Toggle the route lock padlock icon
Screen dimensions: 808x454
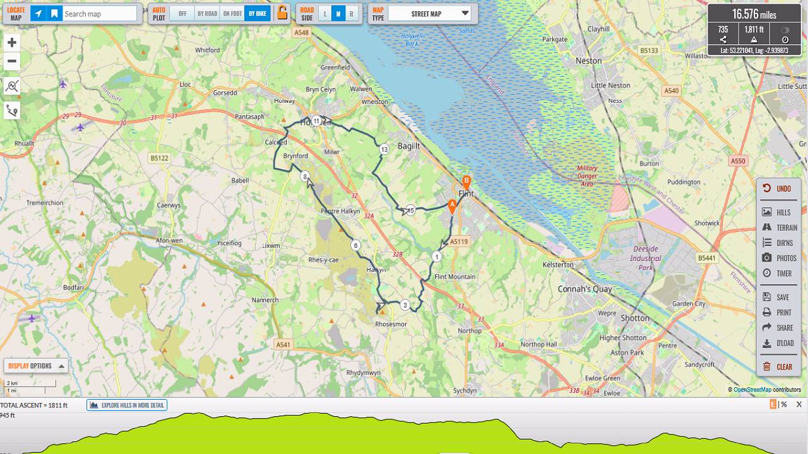[x=282, y=13]
